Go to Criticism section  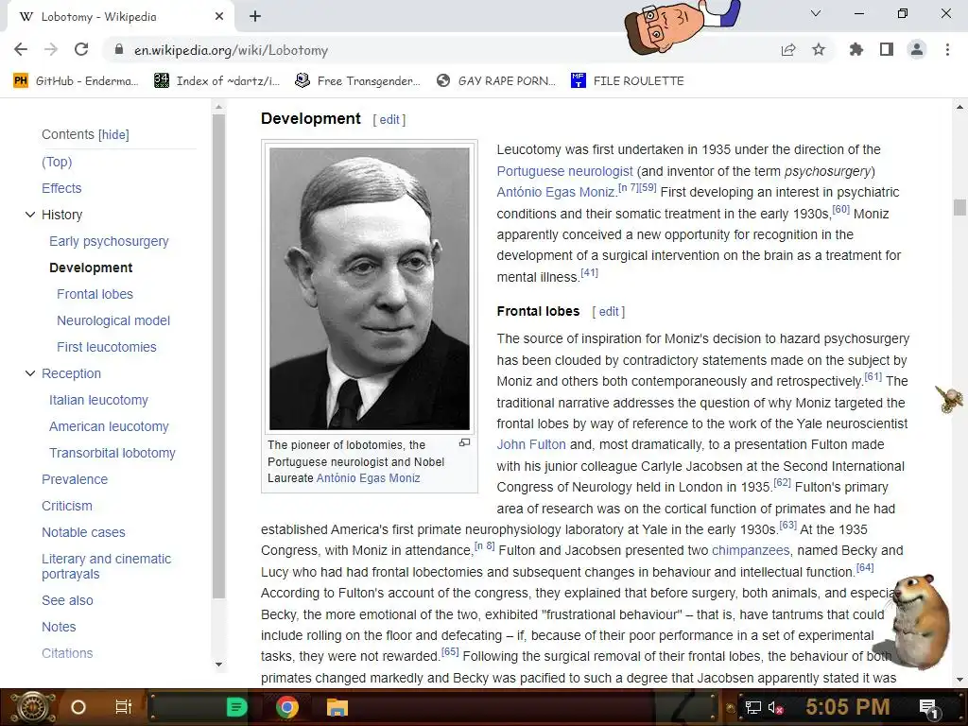[67, 507]
